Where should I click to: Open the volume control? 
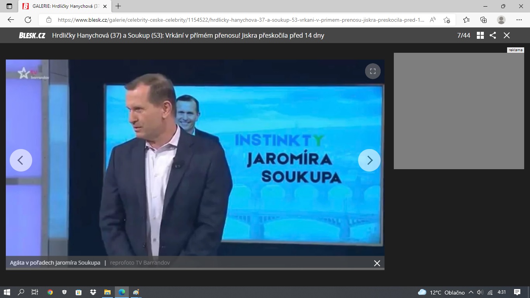pyautogui.click(x=480, y=292)
